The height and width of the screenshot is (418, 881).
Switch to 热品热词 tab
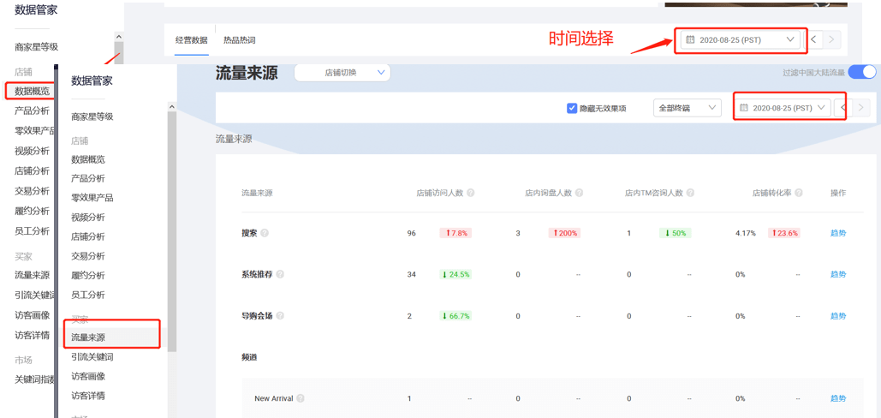click(240, 40)
